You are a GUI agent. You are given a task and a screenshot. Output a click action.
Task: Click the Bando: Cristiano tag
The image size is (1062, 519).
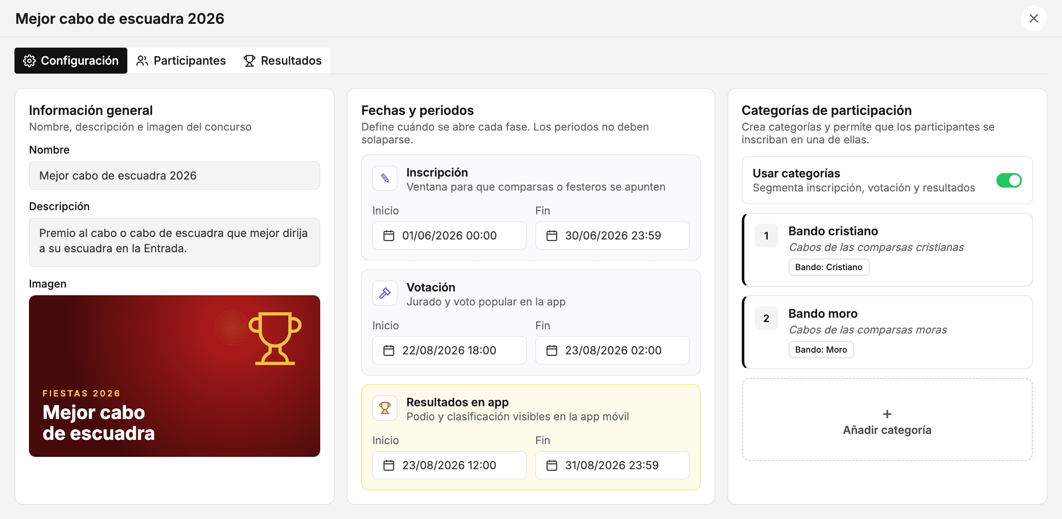point(829,267)
